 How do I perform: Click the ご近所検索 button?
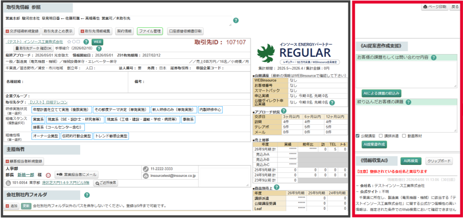106,183
